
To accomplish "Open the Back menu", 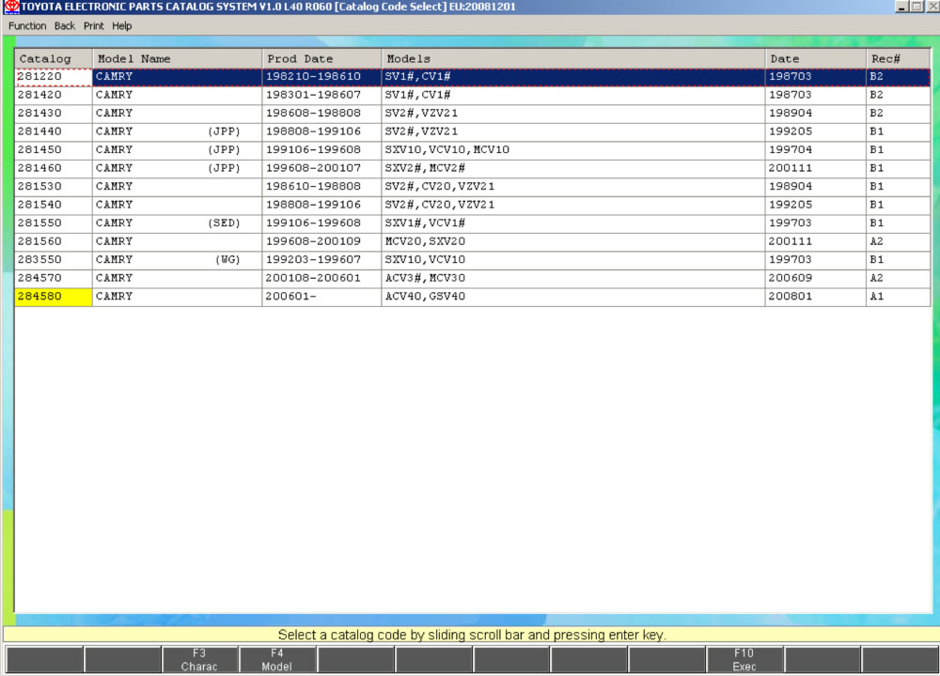I will tap(65, 25).
